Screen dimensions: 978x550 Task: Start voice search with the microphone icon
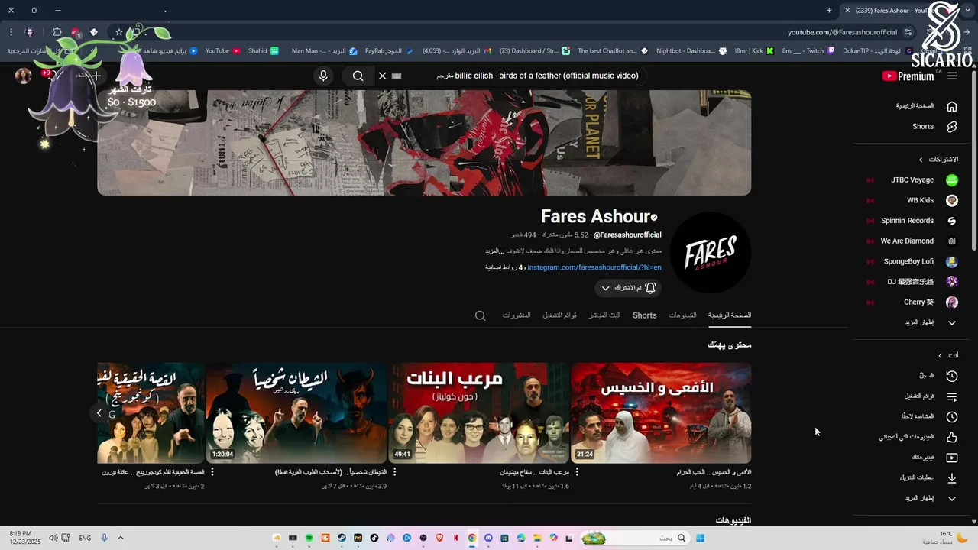(x=323, y=76)
